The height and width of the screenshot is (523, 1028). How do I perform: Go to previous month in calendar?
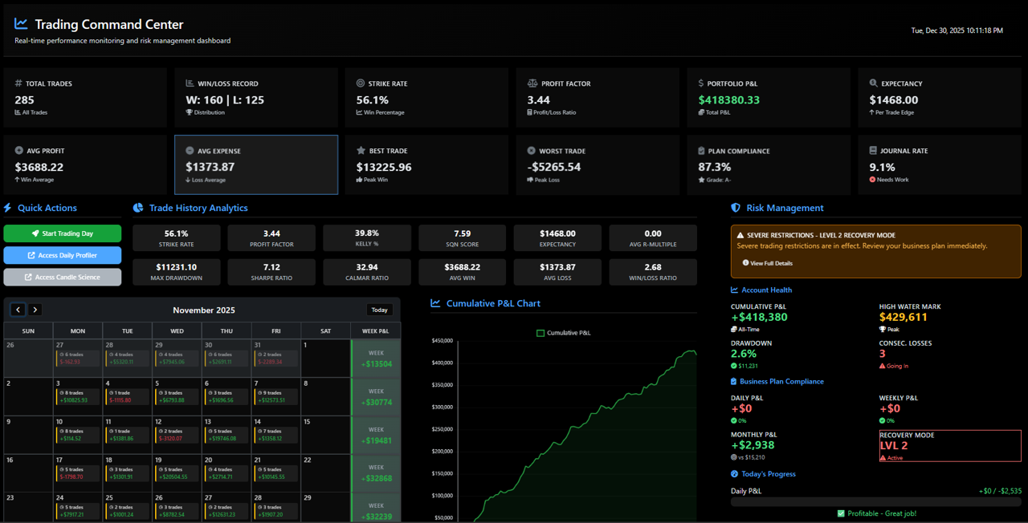point(18,310)
